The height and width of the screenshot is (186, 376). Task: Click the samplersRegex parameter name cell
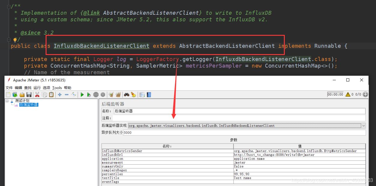tap(167, 170)
